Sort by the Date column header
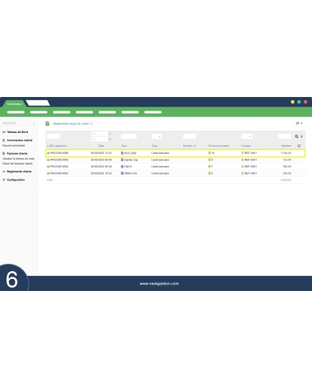 pyautogui.click(x=101, y=146)
